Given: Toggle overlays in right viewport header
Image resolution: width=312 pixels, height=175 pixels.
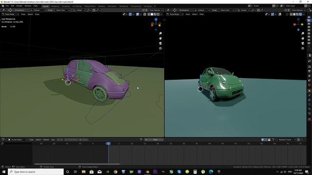Looking at the screenshot, I should (280, 14).
